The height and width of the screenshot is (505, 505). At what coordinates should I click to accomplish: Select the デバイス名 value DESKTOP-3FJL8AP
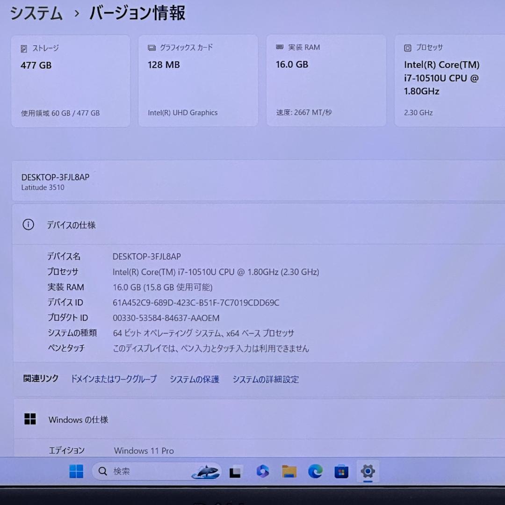coord(146,256)
